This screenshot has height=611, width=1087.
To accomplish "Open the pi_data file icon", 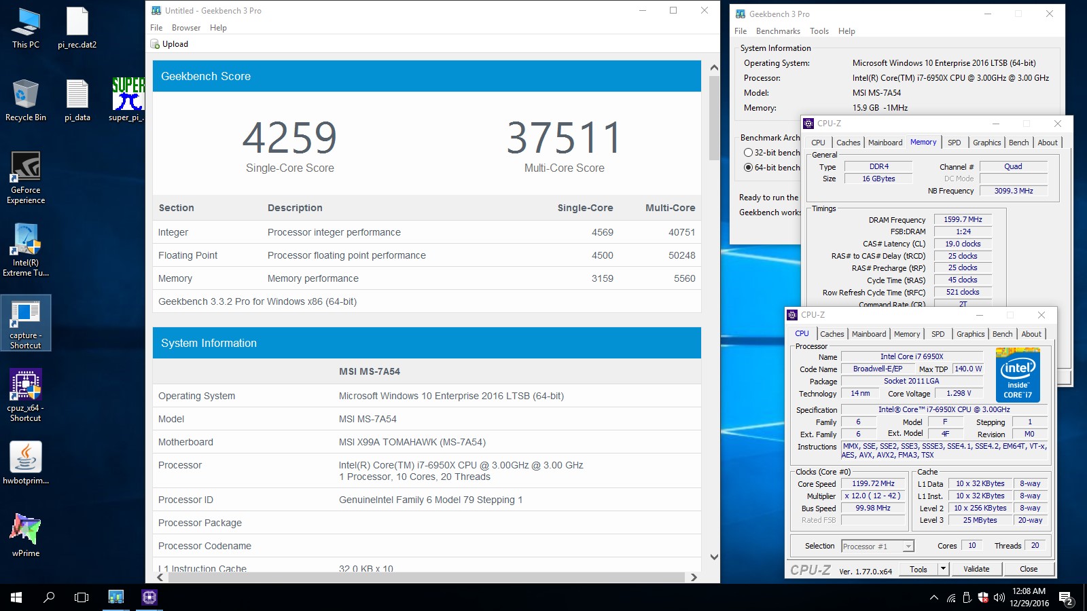I will point(77,100).
